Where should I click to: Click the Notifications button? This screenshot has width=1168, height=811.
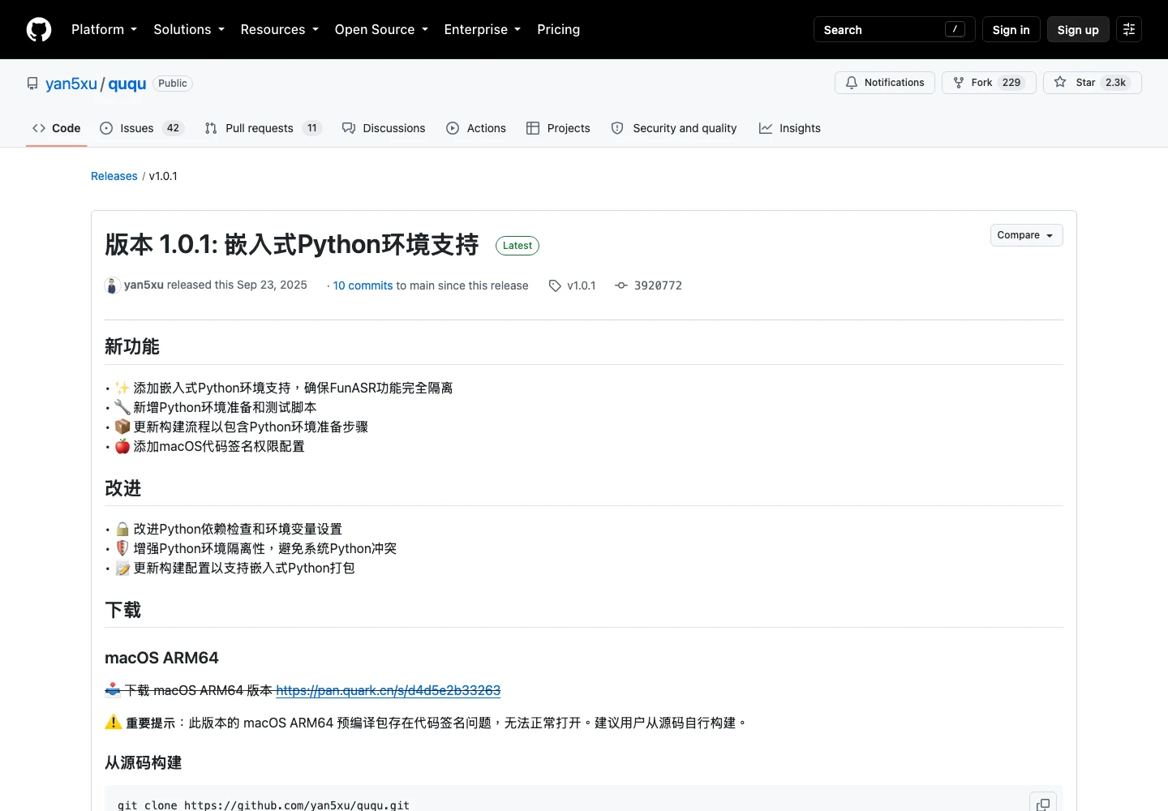coord(885,83)
